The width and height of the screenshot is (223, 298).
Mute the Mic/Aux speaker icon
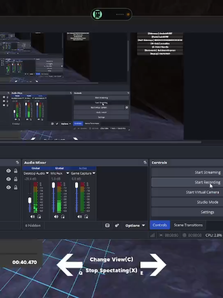tap(56, 217)
